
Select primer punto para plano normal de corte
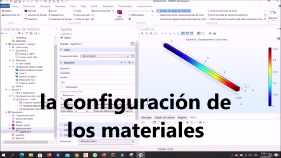click(235, 19)
